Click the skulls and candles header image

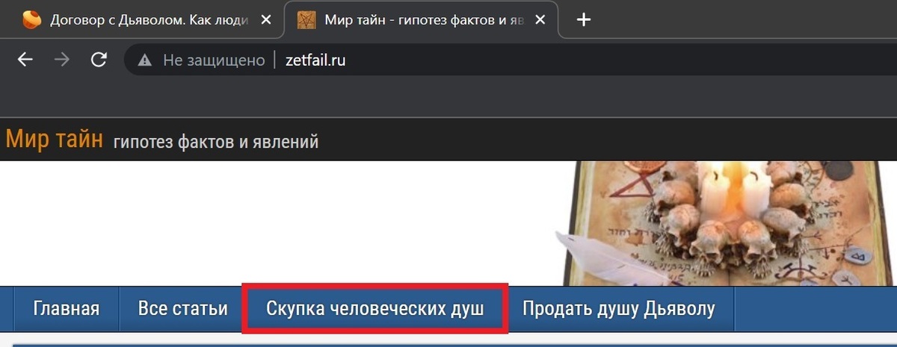[727, 224]
